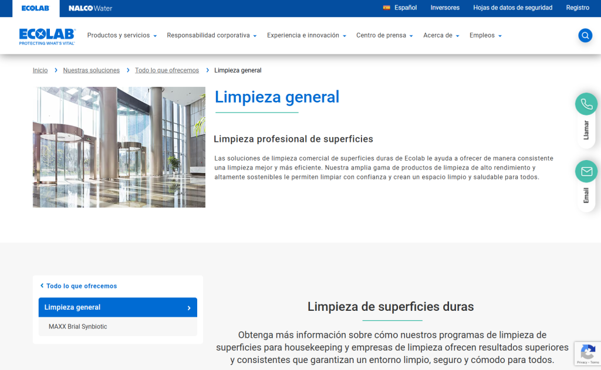Click the Ecolab tab in top bar
Image resolution: width=601 pixels, height=370 pixels.
pos(35,8)
